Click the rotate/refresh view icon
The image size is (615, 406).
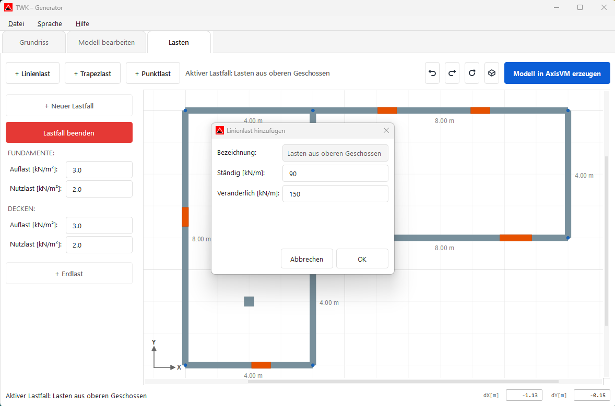pos(471,73)
